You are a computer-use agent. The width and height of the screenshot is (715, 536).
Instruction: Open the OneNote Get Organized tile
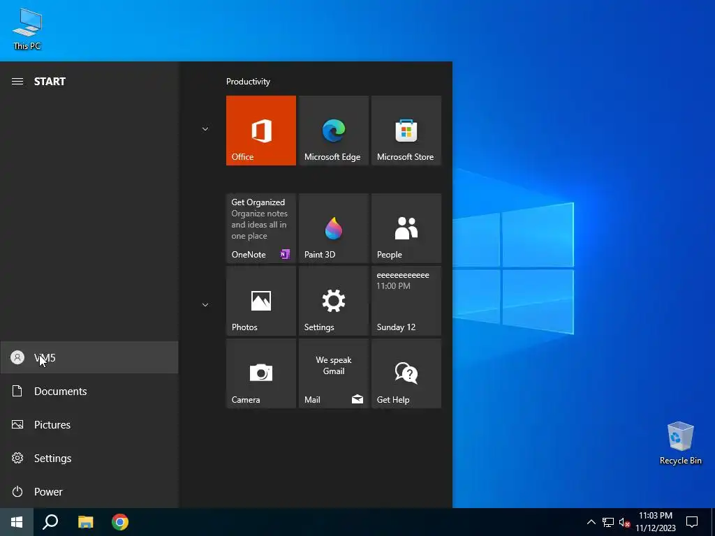tap(261, 228)
